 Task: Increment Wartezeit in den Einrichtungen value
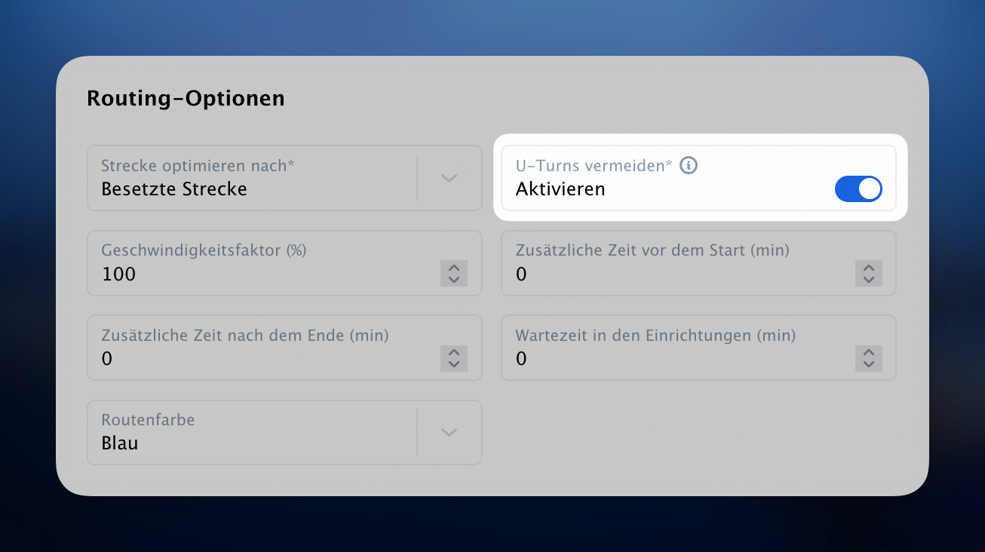point(869,352)
